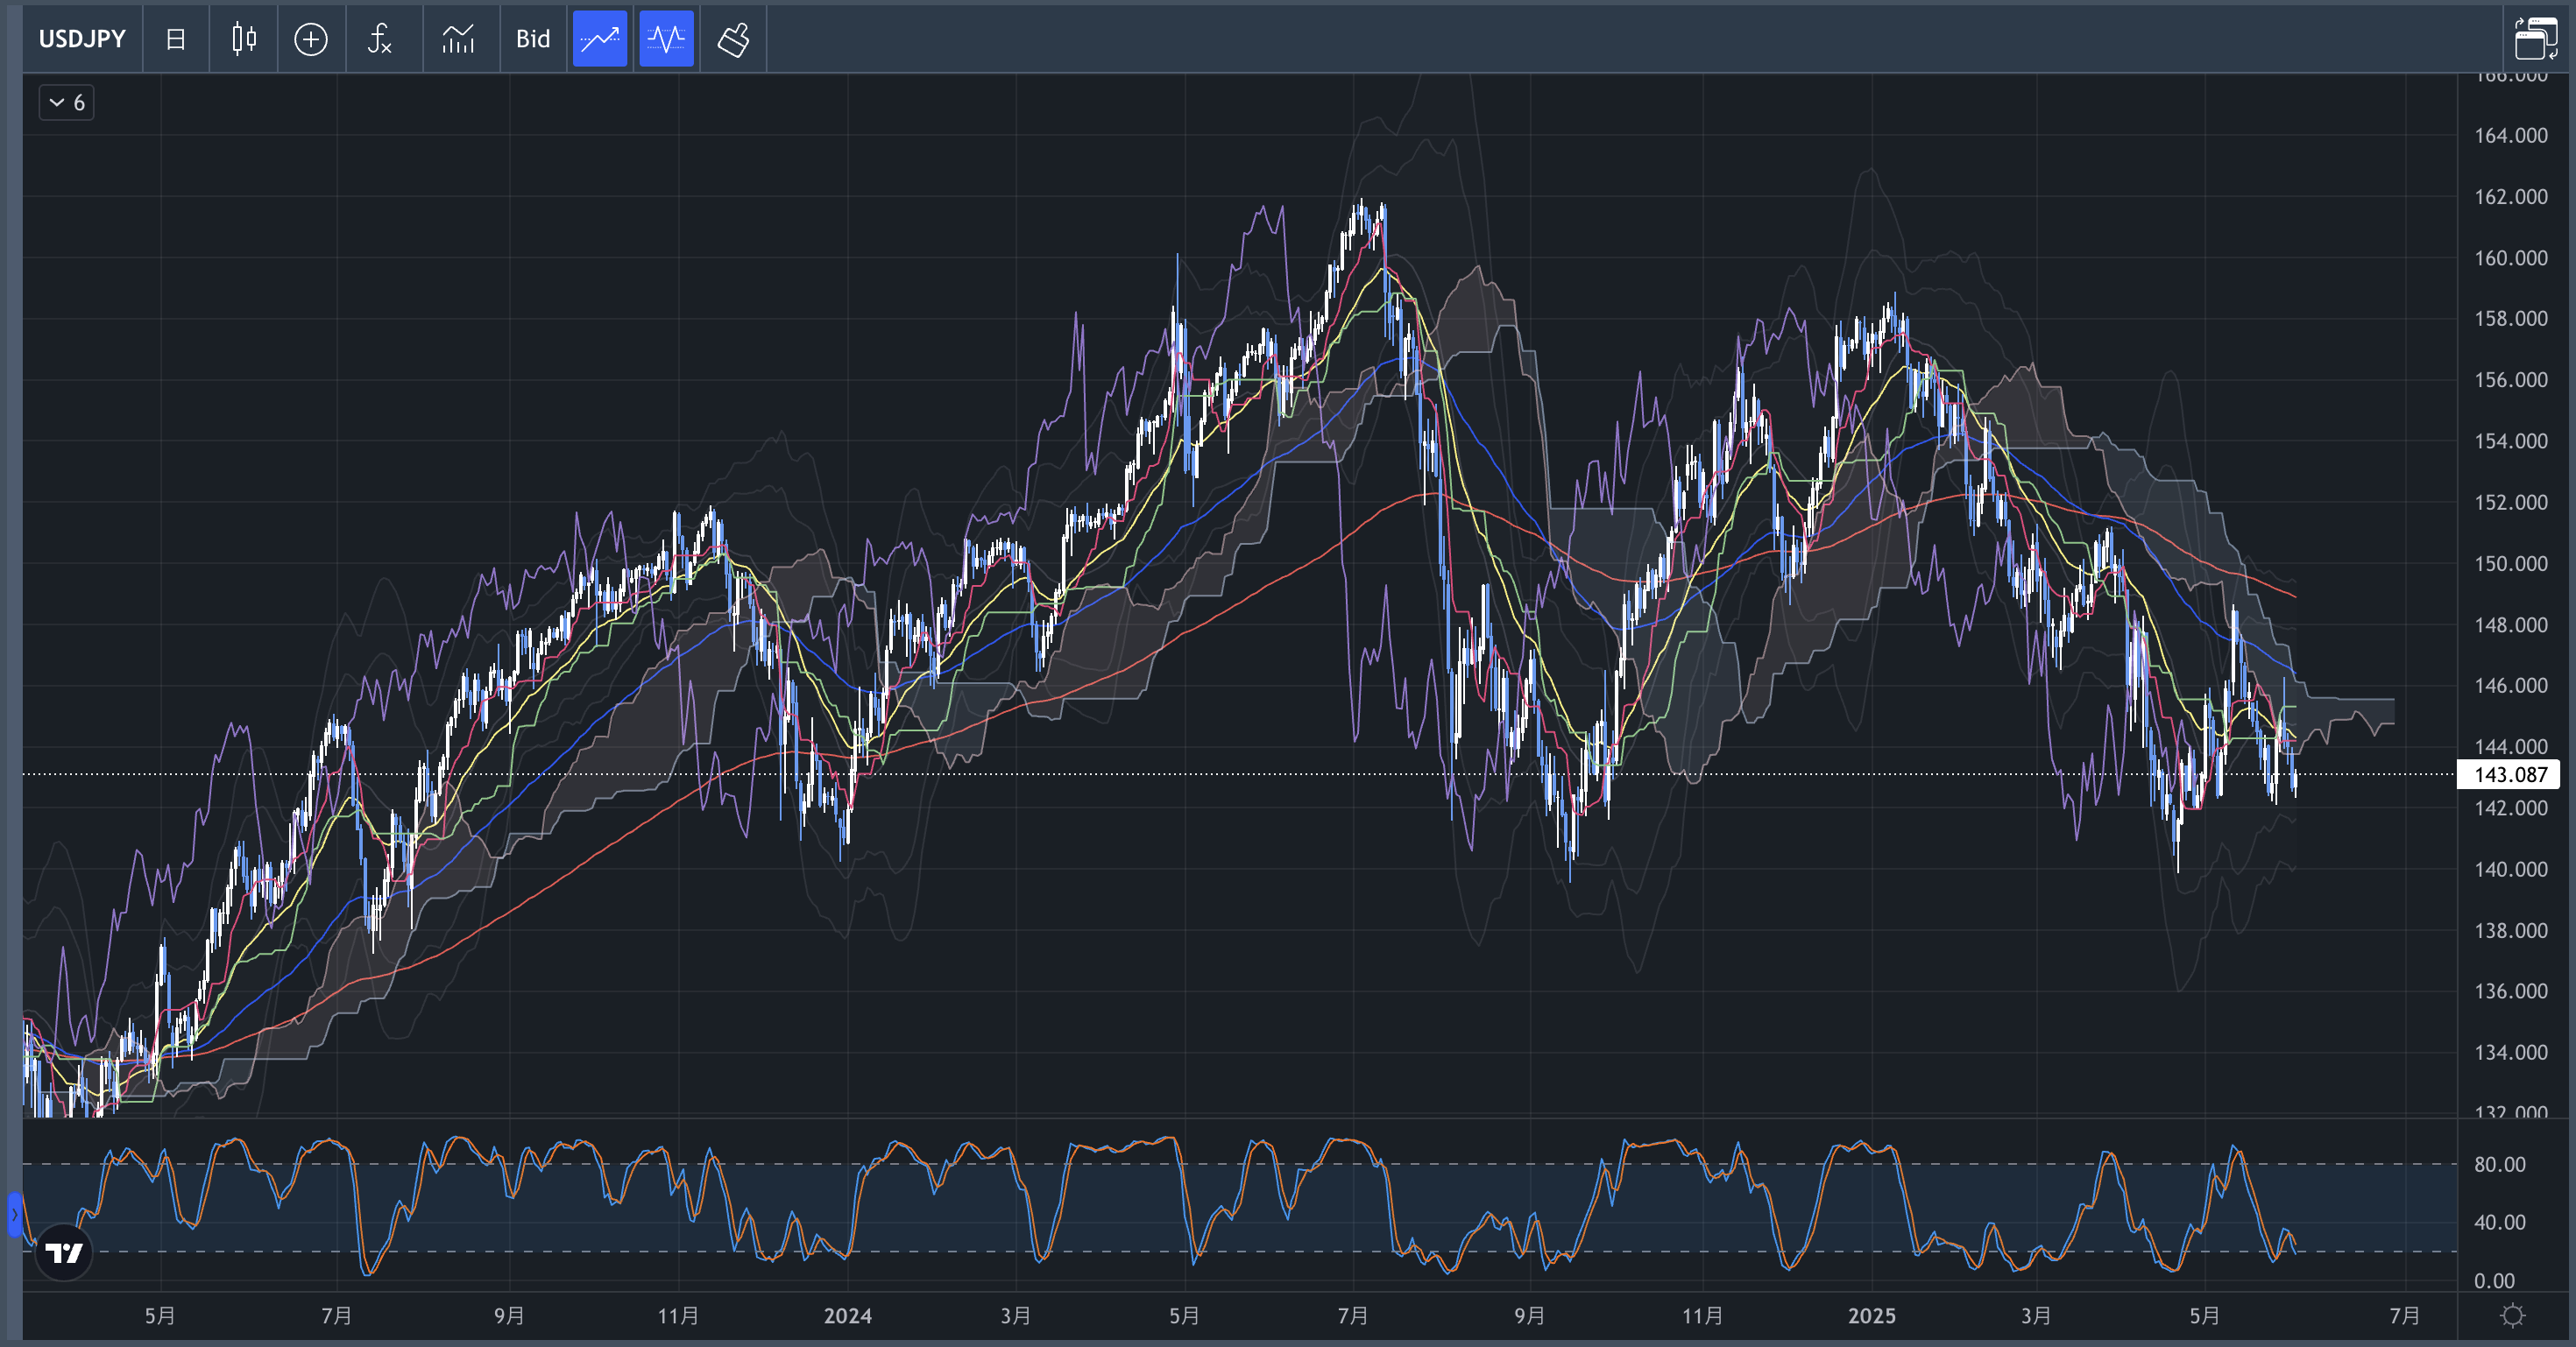Click the 164.000 price scale label
The height and width of the screenshot is (1347, 2576).
pyautogui.click(x=2511, y=135)
